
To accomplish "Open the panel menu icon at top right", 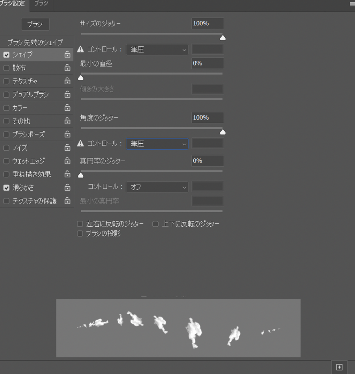I will tap(352, 4).
